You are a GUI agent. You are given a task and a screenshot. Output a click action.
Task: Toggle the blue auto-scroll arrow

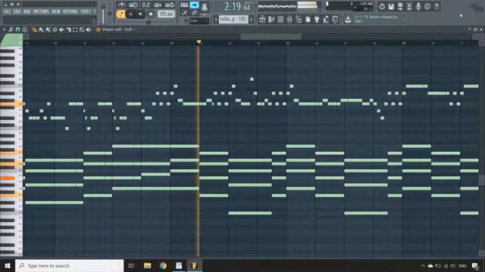(194, 5)
